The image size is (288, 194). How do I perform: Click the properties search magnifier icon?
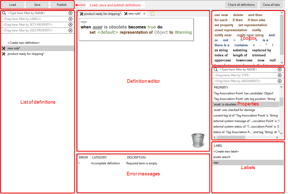point(216,69)
